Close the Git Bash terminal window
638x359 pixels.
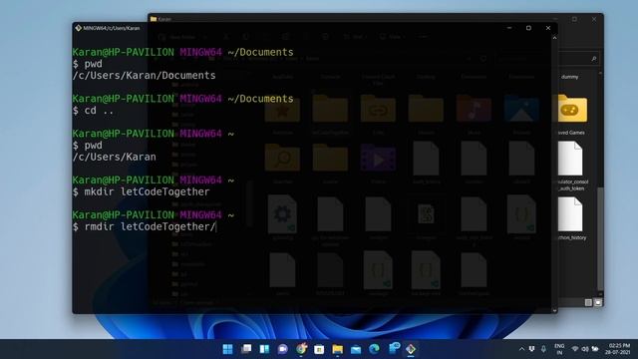[548, 28]
